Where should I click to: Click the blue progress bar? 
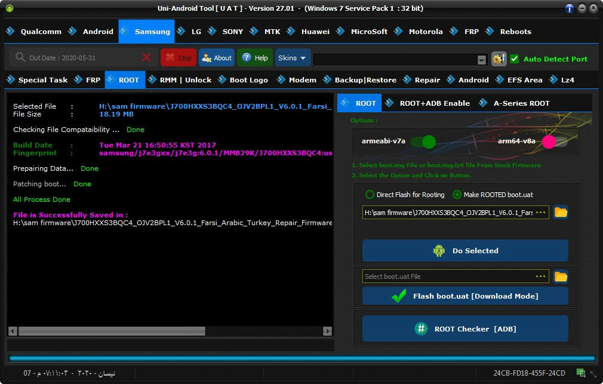(x=302, y=358)
